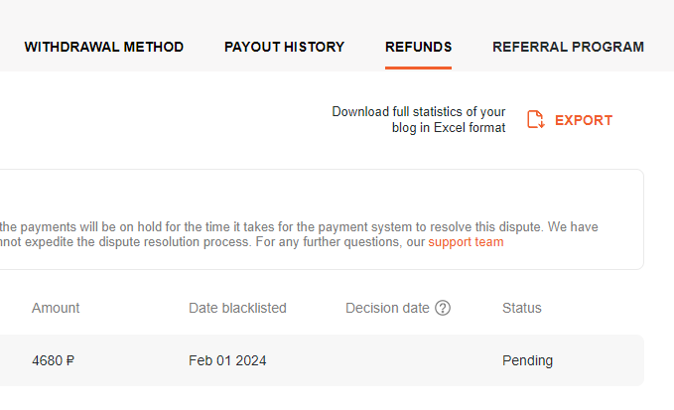Click the orange underline beneath Refunds tab
674x410 pixels.
tap(418, 68)
